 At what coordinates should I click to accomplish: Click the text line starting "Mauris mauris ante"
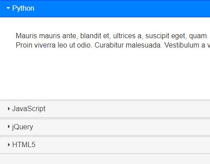[112, 36]
